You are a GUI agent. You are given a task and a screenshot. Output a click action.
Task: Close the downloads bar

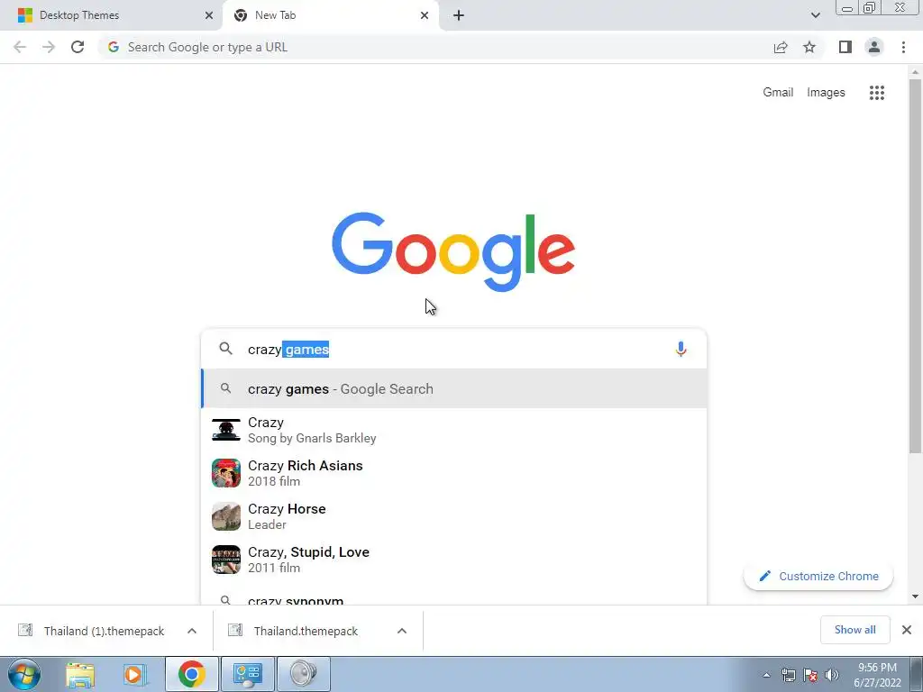pyautogui.click(x=907, y=630)
